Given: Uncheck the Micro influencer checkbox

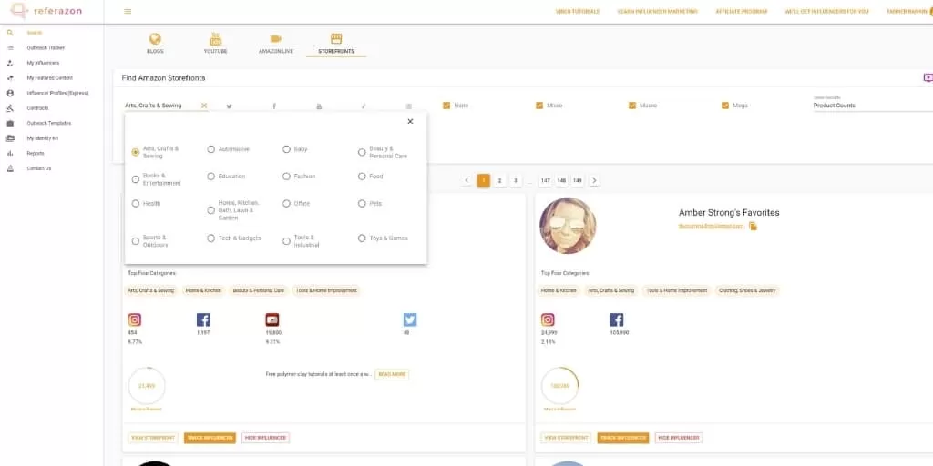Looking at the screenshot, I should click(539, 106).
